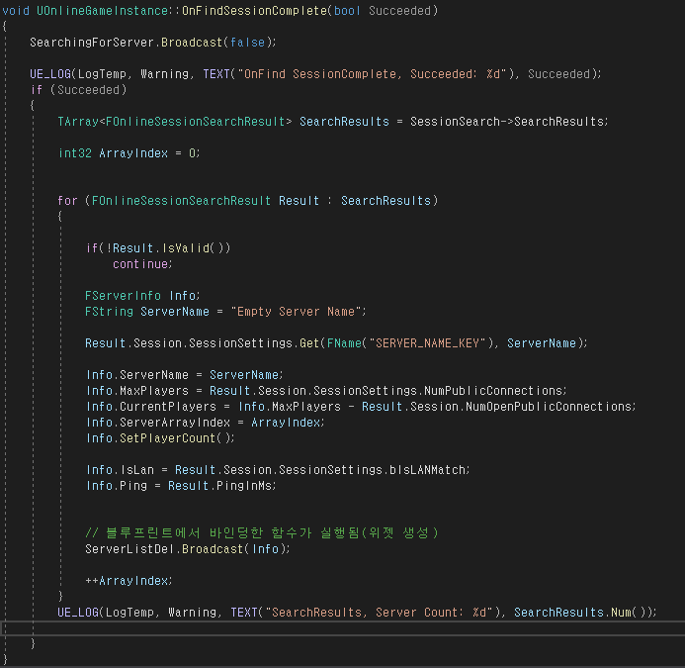This screenshot has width=685, height=668.
Task: Click the 'for' loop keyword
Action: 67,200
